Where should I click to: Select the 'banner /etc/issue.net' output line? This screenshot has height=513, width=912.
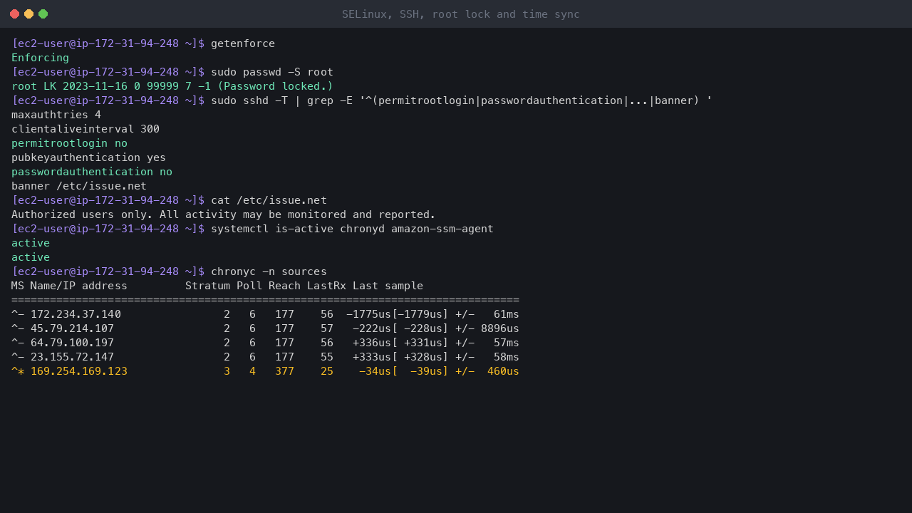(79, 186)
